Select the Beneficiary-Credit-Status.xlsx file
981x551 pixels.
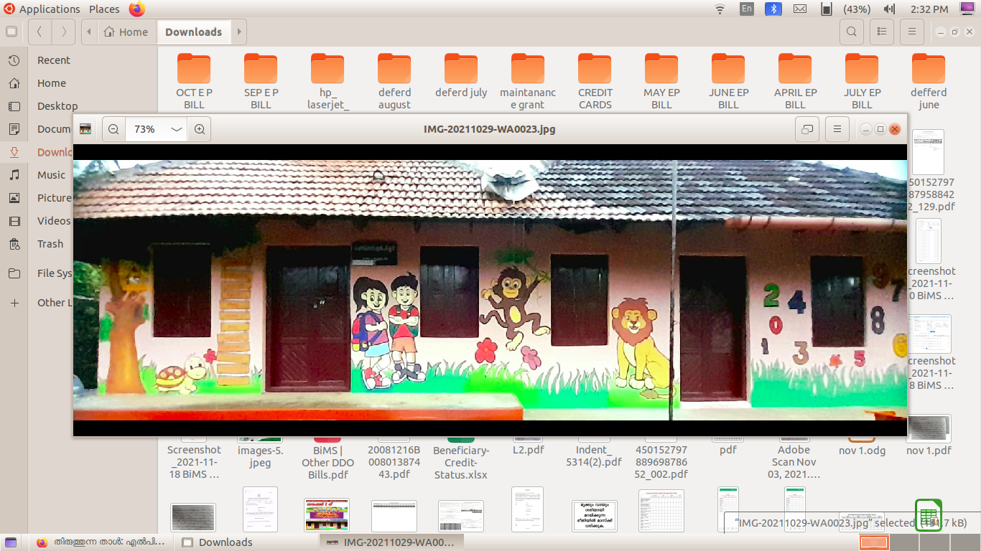pos(460,462)
